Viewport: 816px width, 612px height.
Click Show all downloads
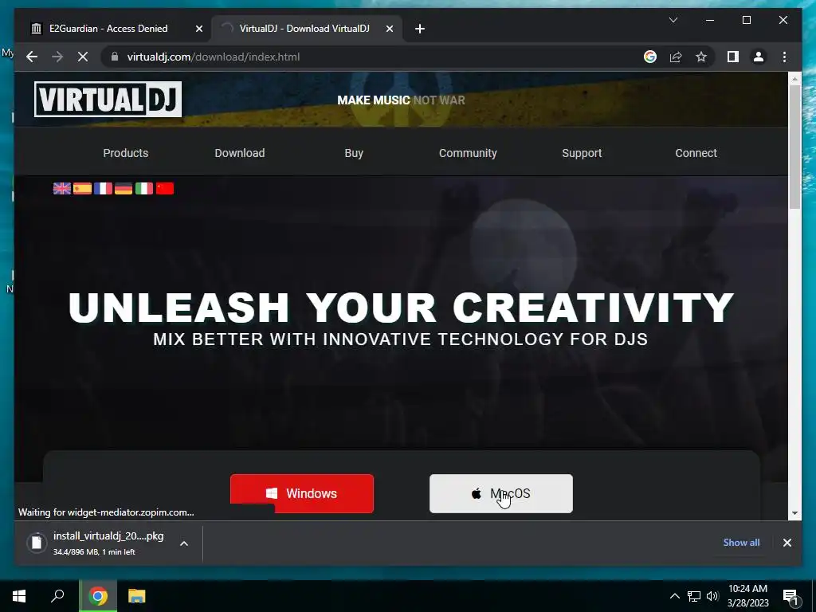[x=741, y=542]
